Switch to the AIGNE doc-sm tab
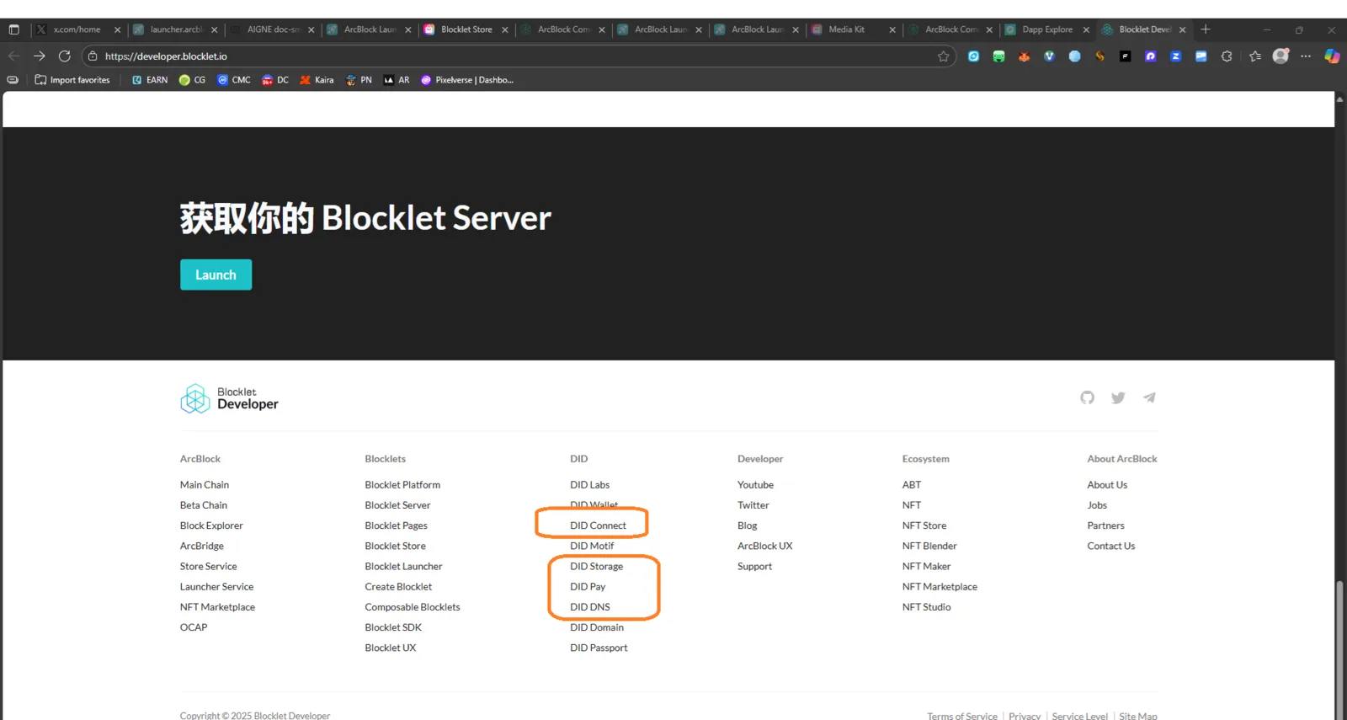Image resolution: width=1347 pixels, height=720 pixels. point(272,29)
